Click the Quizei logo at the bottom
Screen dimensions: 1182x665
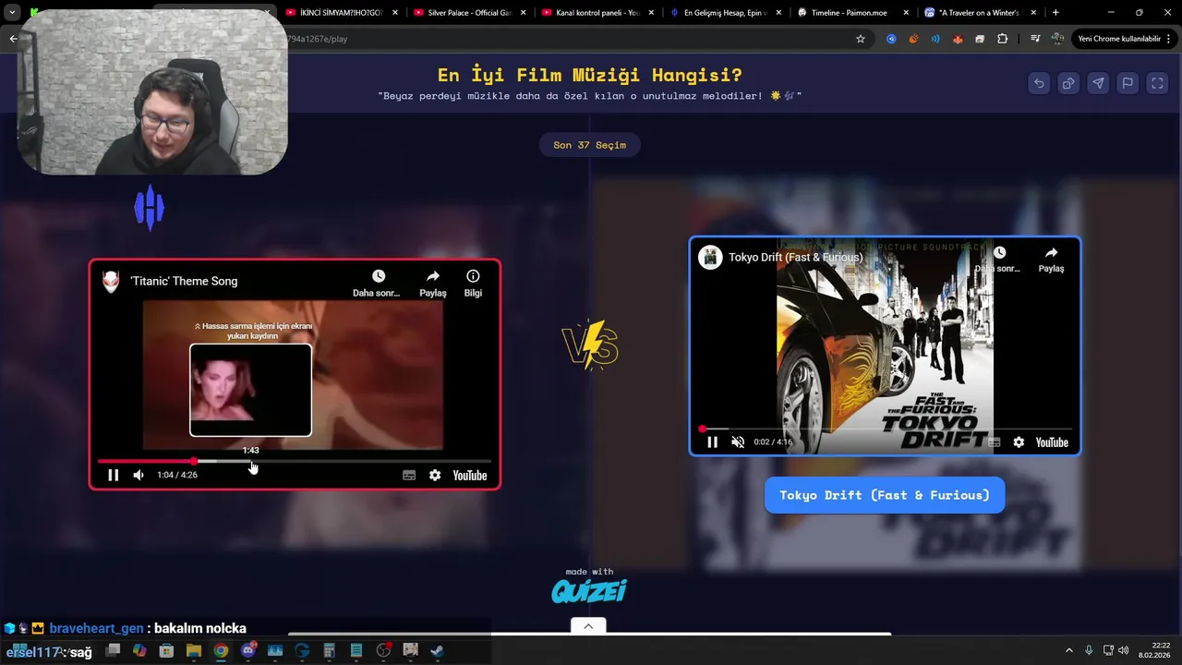pos(589,591)
